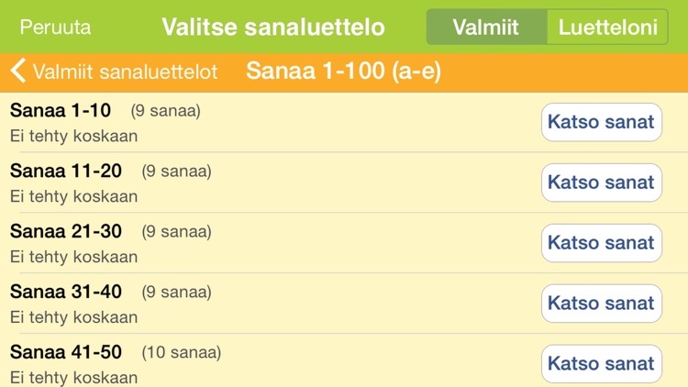688x387 pixels.
Task: Tap Ei tehty koskaan under Sanaa 1-10
Action: tap(73, 136)
